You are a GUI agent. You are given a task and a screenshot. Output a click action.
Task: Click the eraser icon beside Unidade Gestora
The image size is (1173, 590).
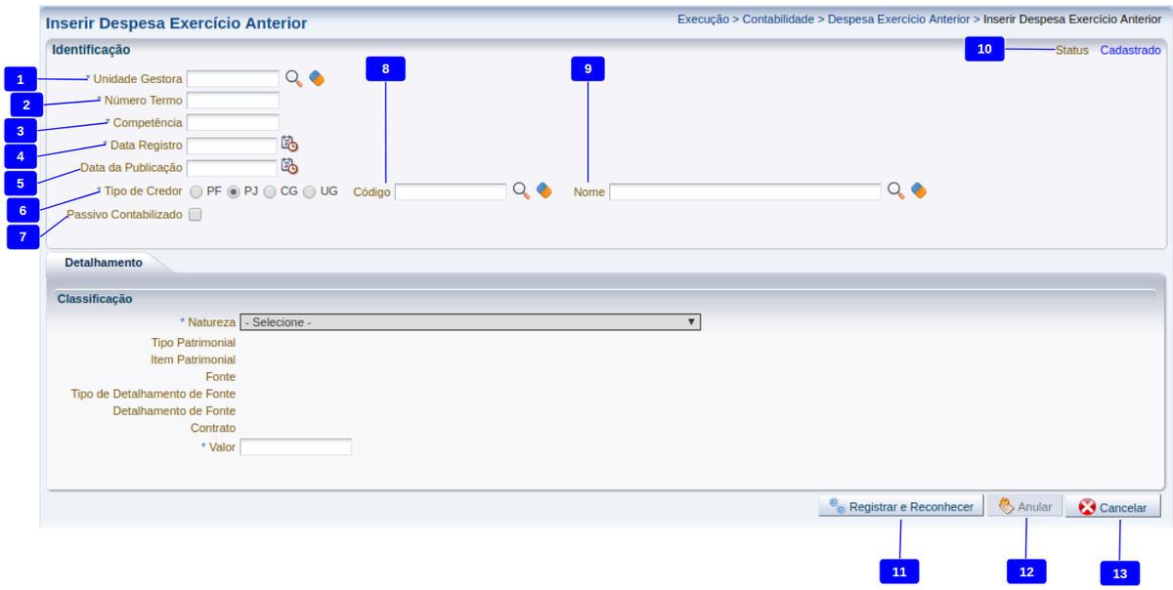click(x=316, y=78)
